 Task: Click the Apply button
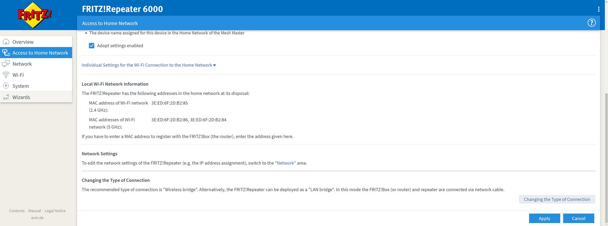(x=544, y=218)
